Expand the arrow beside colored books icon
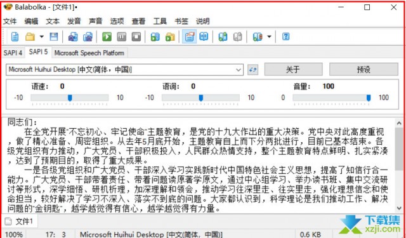Screen dimensions: 406x238 pyautogui.click(x=269, y=37)
